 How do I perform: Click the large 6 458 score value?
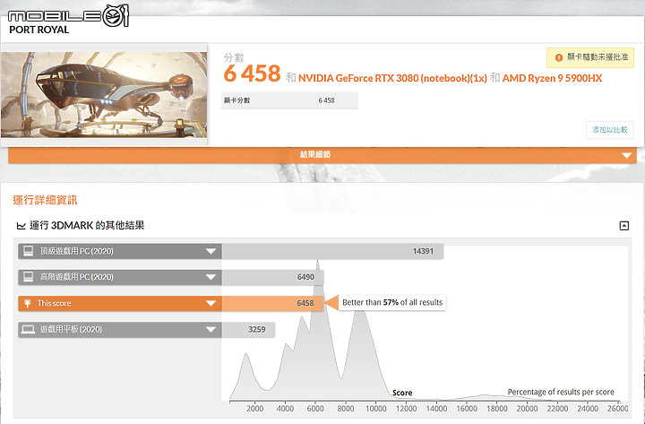pos(252,74)
